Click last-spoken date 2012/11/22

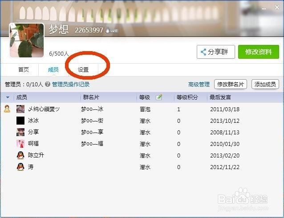pyautogui.click(x=225, y=167)
